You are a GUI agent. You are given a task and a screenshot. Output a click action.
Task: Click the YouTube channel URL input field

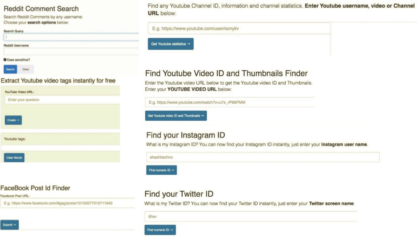coord(239,29)
